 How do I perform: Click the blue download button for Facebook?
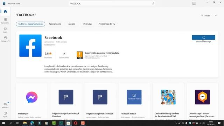[x=203, y=37]
